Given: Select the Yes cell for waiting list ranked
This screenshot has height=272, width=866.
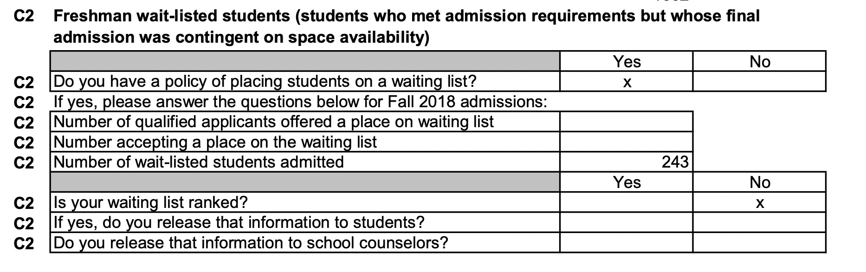Looking at the screenshot, I should tap(626, 202).
